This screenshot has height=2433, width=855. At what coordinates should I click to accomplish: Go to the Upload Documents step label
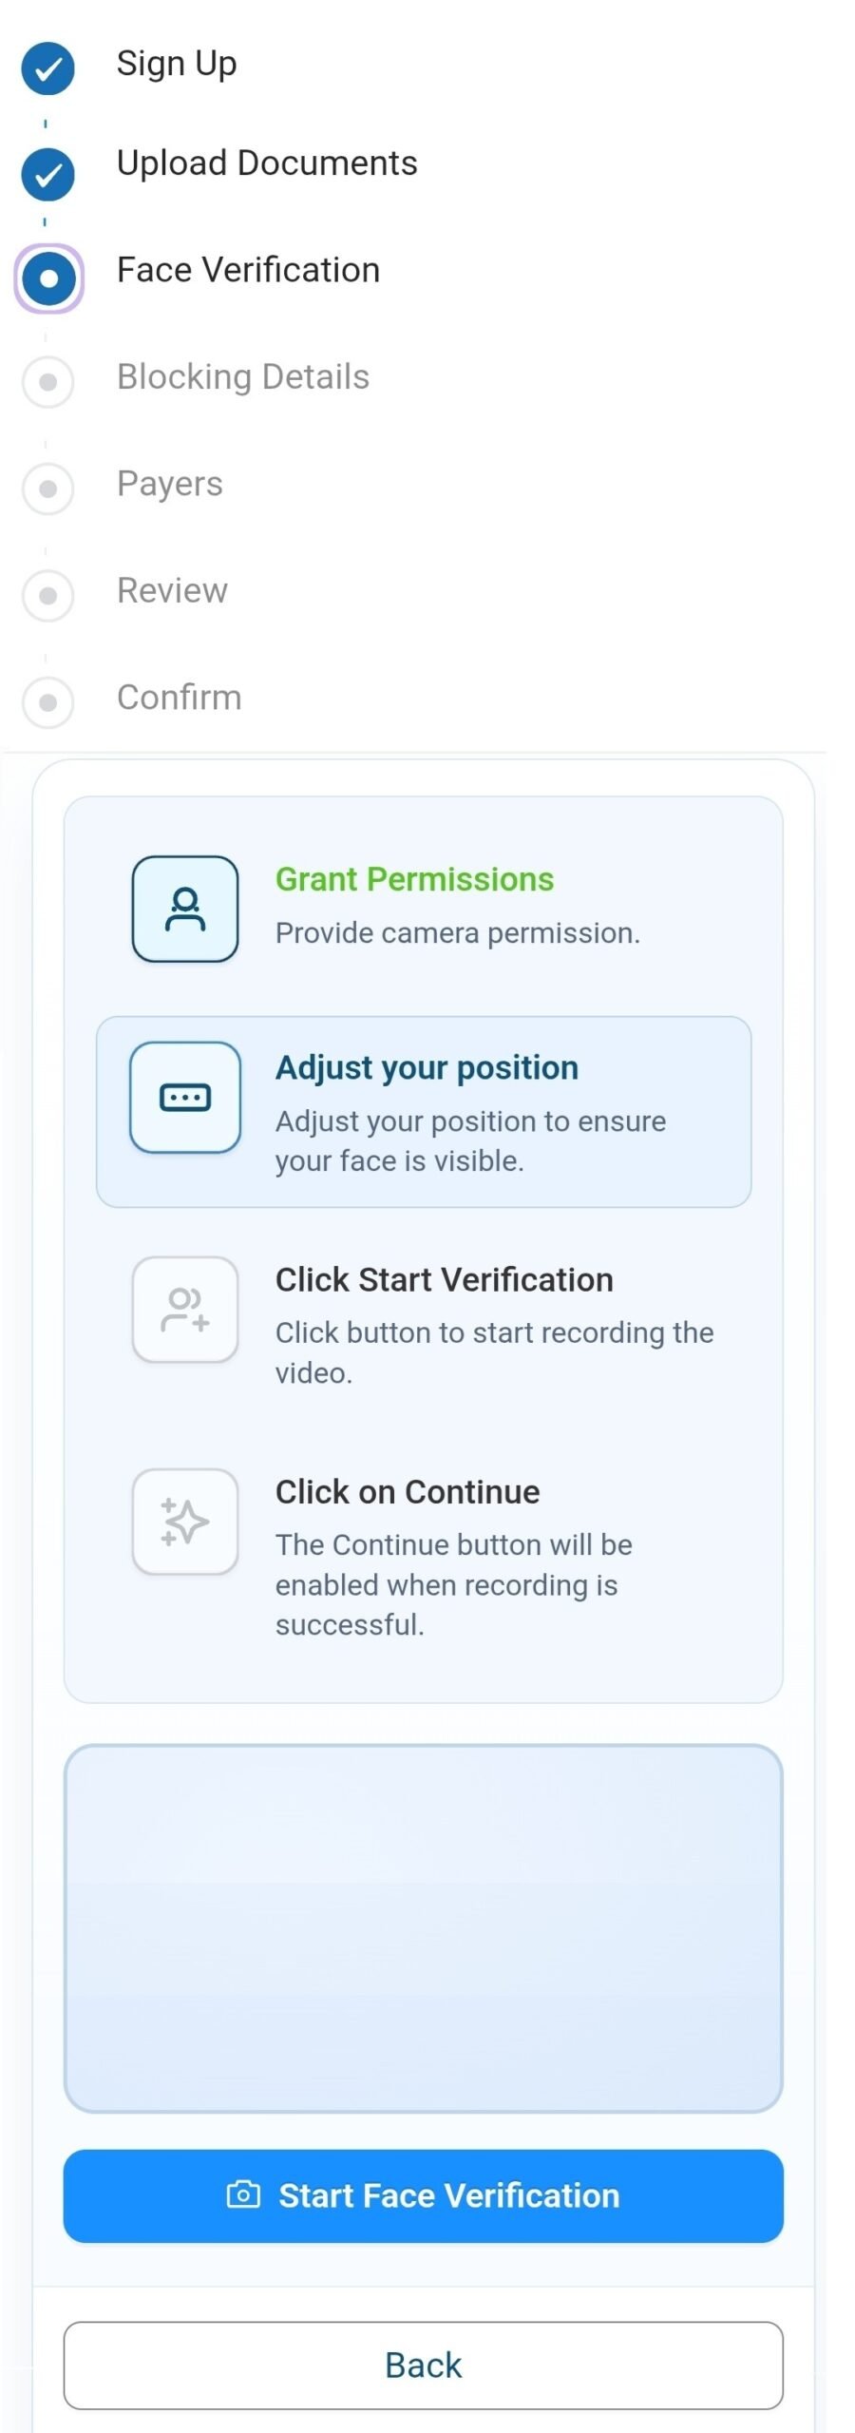point(267,163)
